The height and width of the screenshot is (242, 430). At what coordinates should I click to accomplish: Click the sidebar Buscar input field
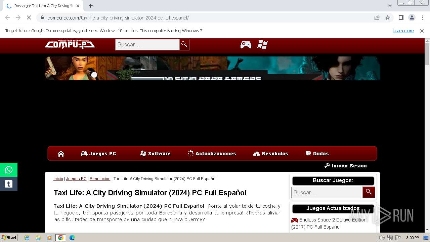[x=326, y=193]
